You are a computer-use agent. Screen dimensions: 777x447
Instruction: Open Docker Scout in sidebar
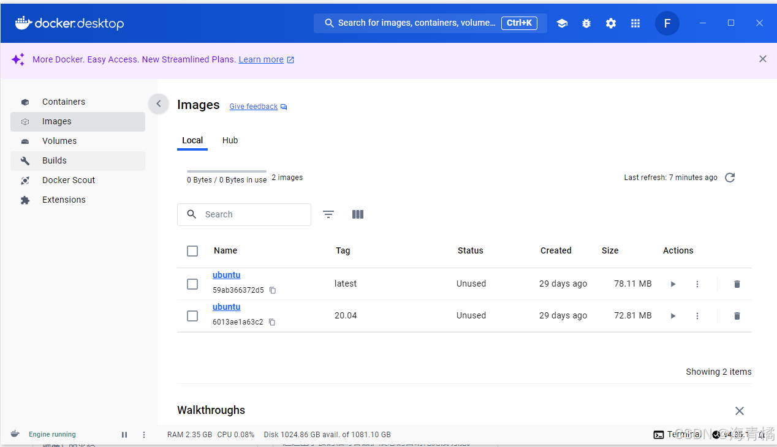tap(78, 180)
